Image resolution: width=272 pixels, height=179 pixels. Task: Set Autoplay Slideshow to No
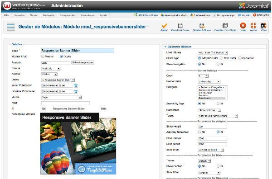pos(199,132)
